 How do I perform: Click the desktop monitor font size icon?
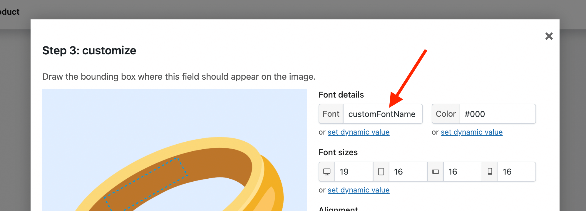[327, 172]
